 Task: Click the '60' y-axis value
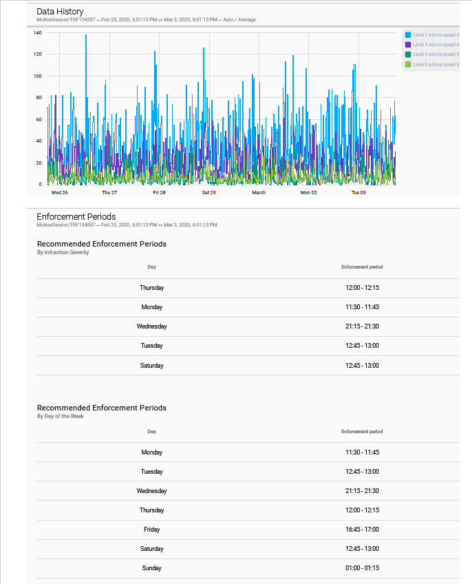(x=39, y=120)
